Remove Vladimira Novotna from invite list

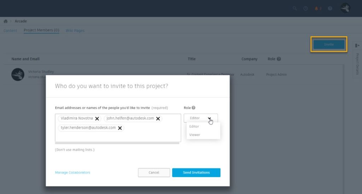click(97, 119)
